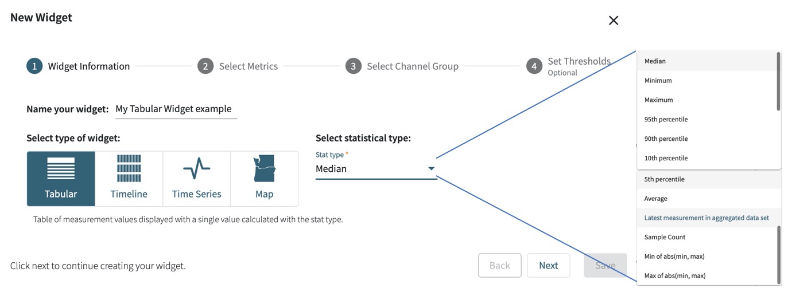Close the New Widget dialog

tap(614, 21)
